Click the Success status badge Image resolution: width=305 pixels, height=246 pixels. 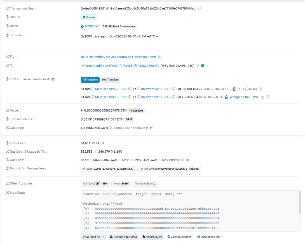tap(89, 17)
